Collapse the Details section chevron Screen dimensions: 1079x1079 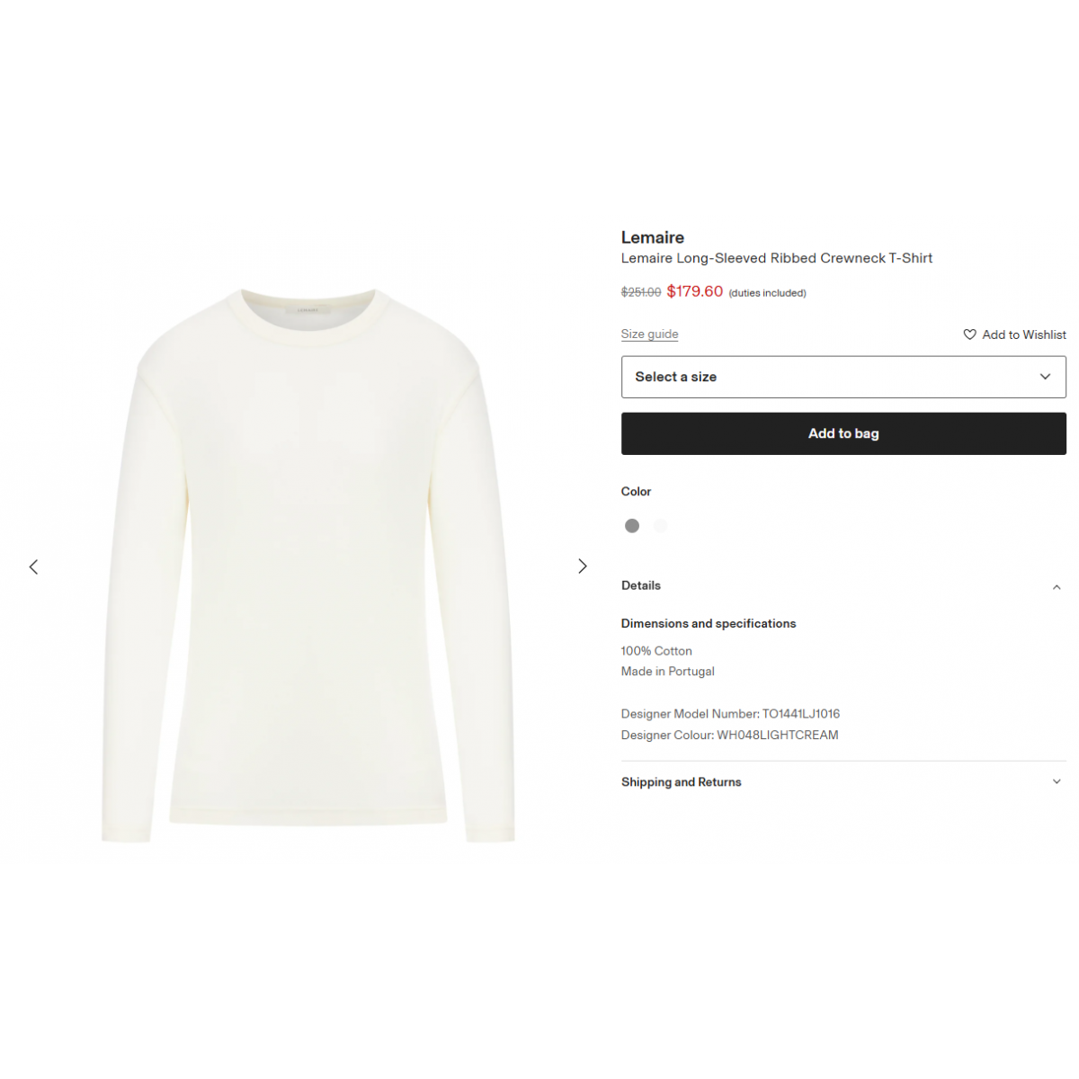[x=1057, y=587]
